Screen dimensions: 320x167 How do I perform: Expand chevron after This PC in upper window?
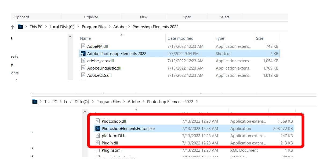coord(46,27)
